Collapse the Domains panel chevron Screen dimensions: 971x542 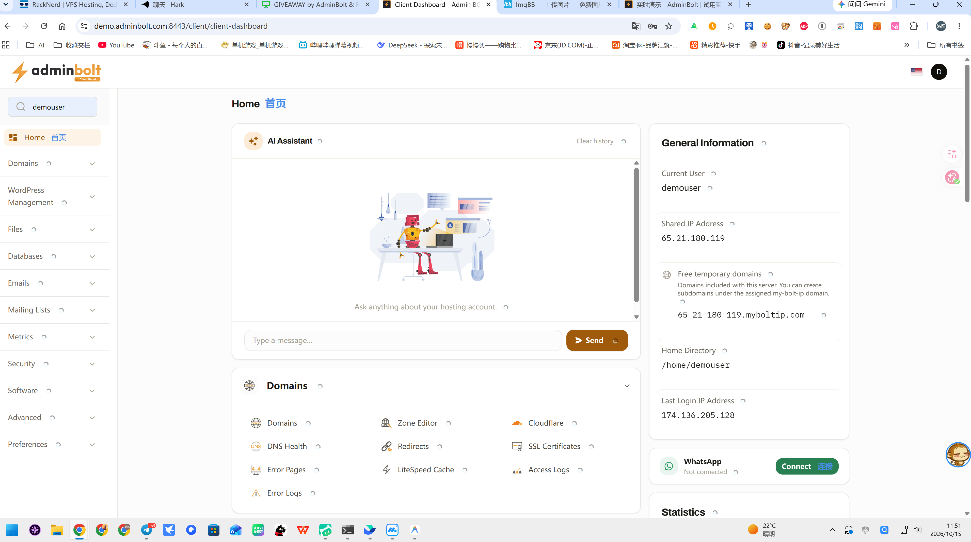627,386
